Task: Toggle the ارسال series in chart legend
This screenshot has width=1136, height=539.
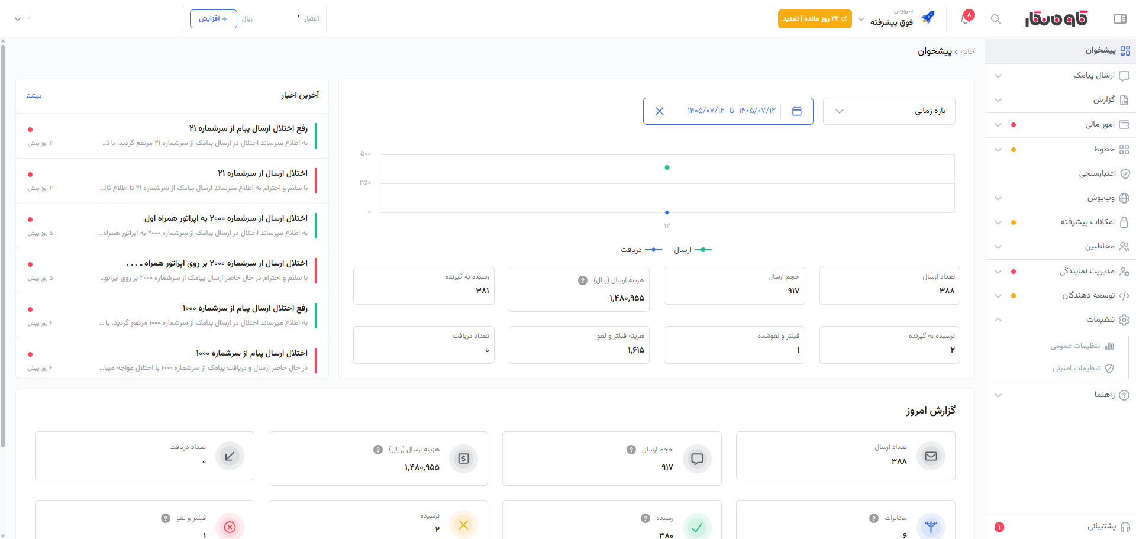Action: pos(693,250)
